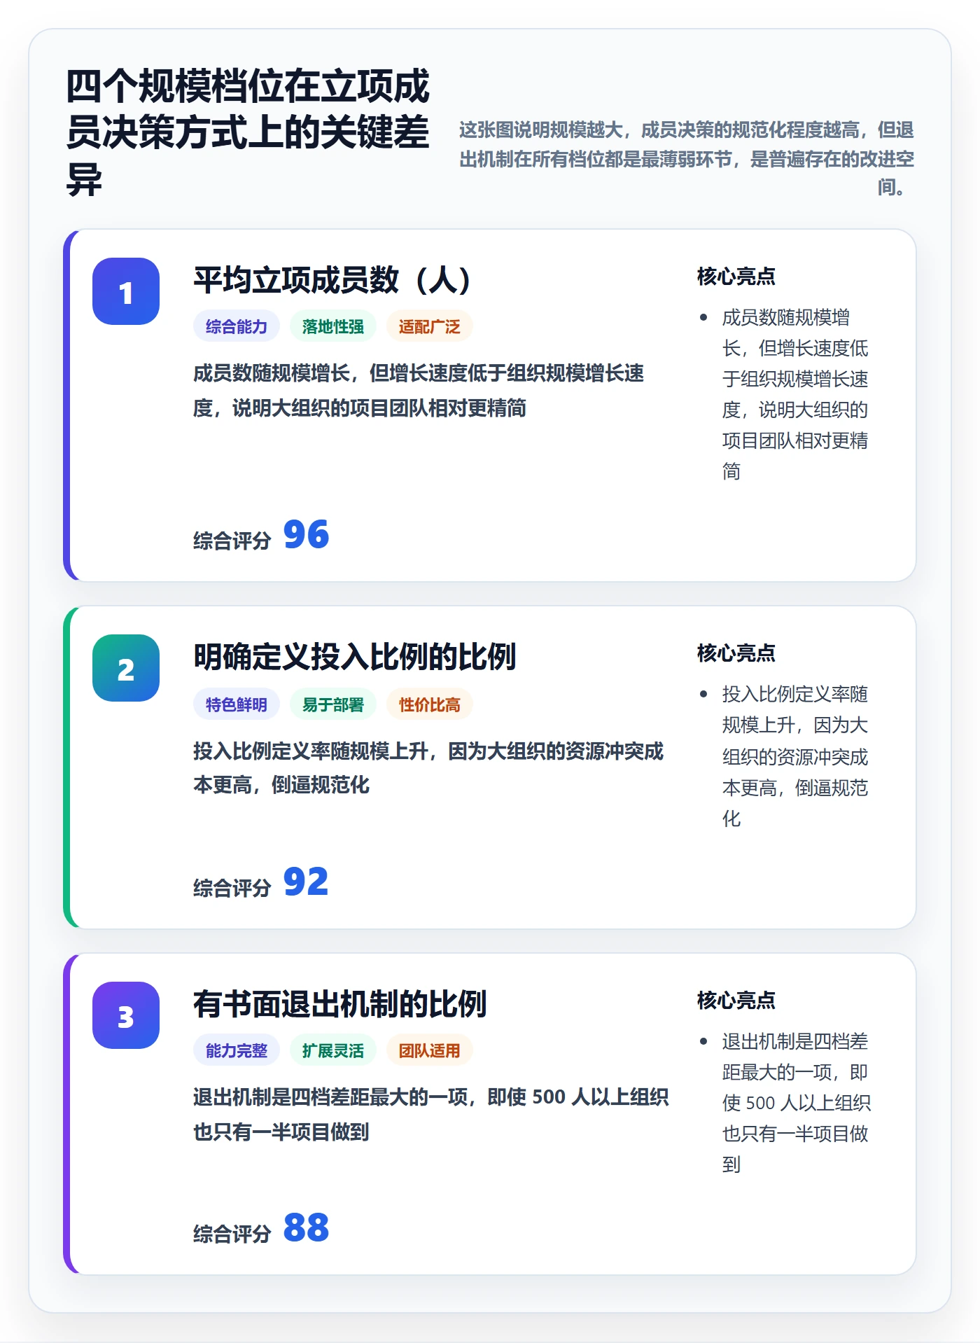This screenshot has height=1343, width=980.
Task: Click the score value 88
Action: tap(306, 1228)
